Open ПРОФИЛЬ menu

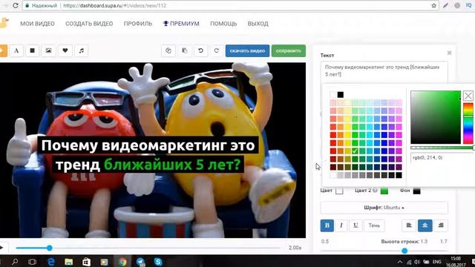pyautogui.click(x=138, y=24)
